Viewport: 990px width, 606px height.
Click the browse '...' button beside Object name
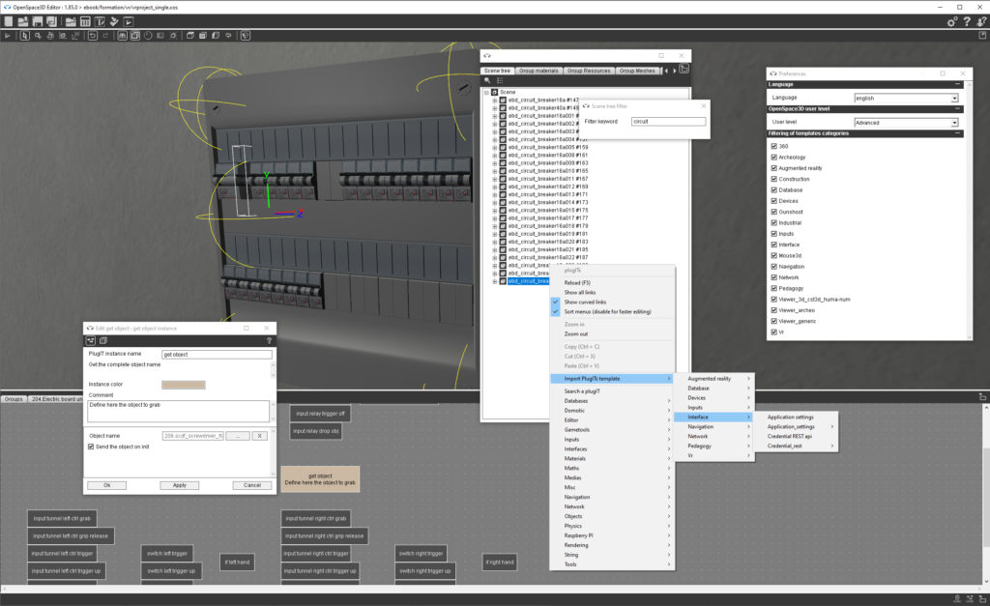pos(238,436)
